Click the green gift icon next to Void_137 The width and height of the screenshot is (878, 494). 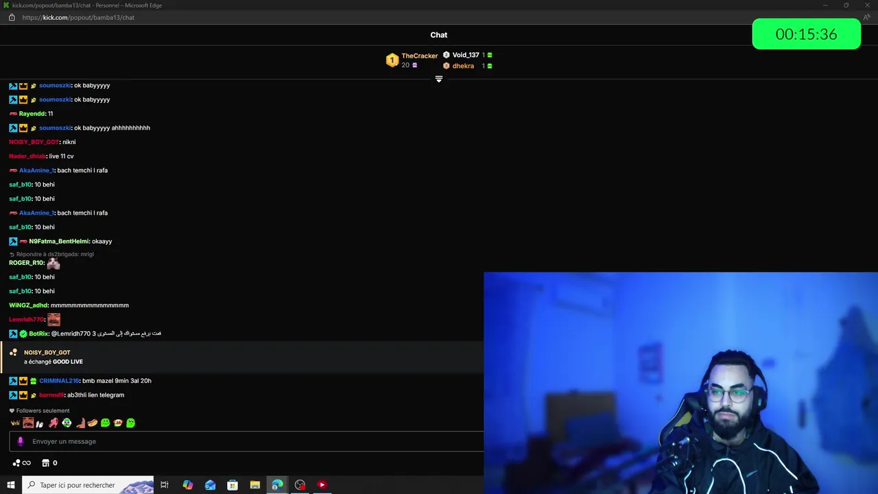click(x=489, y=55)
